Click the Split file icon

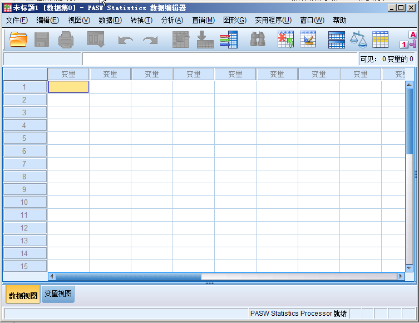337,40
